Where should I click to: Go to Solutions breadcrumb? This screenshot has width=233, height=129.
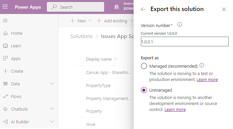81,36
